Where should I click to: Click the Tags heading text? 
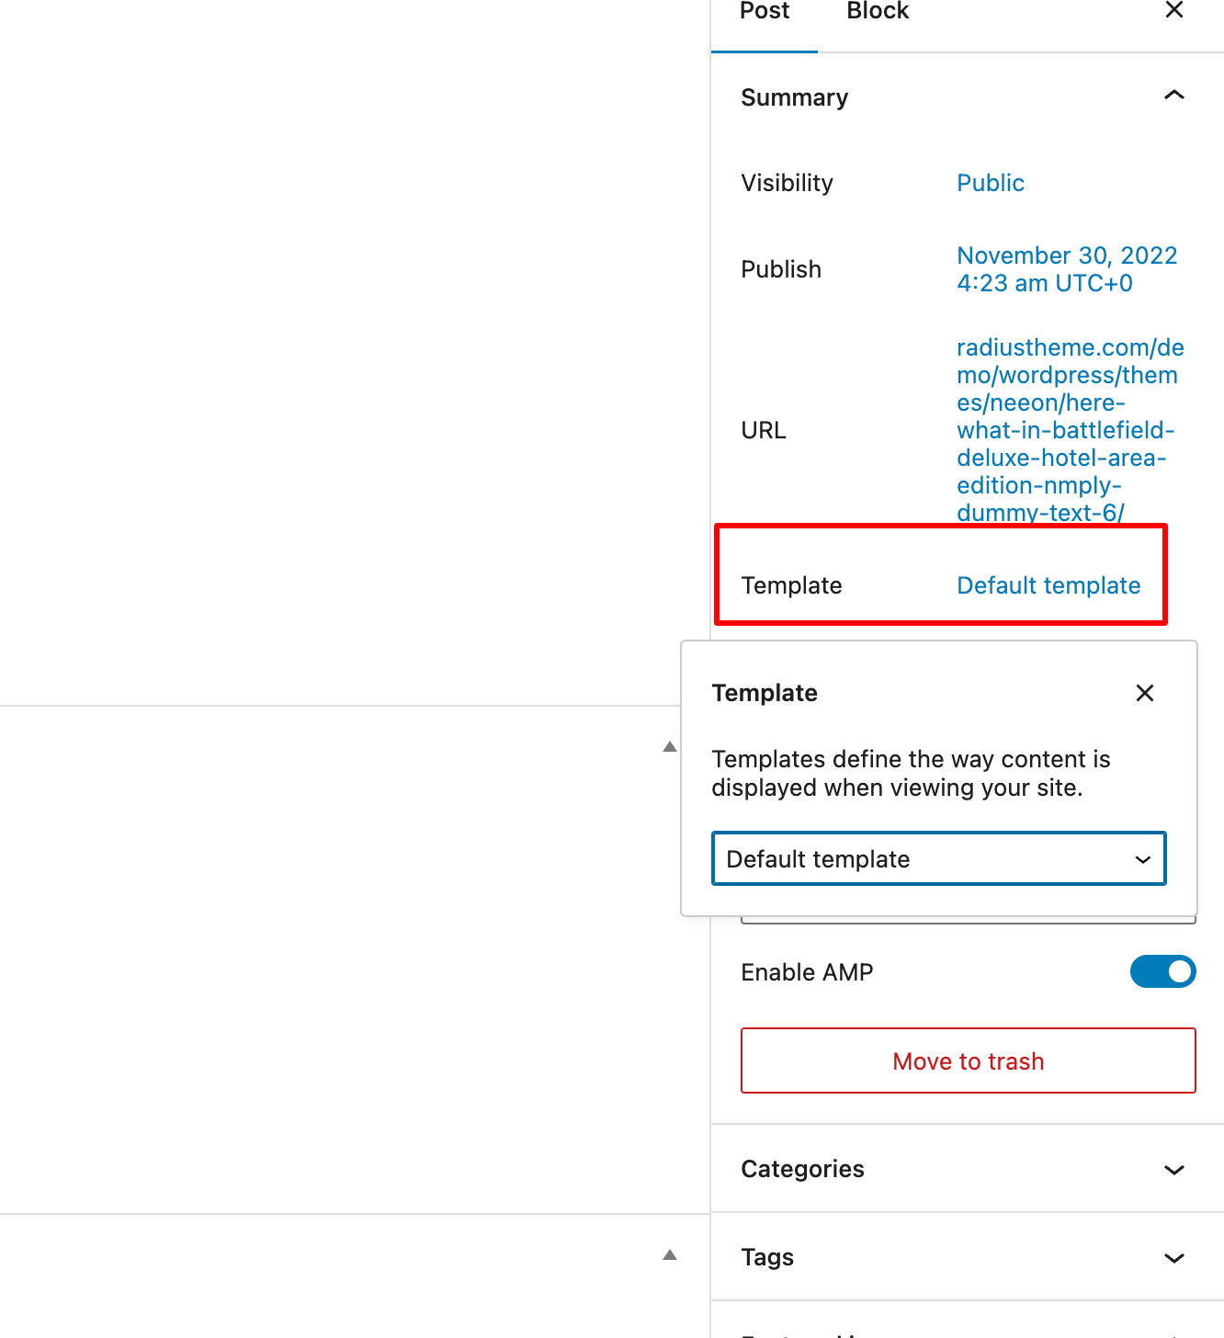coord(767,1257)
